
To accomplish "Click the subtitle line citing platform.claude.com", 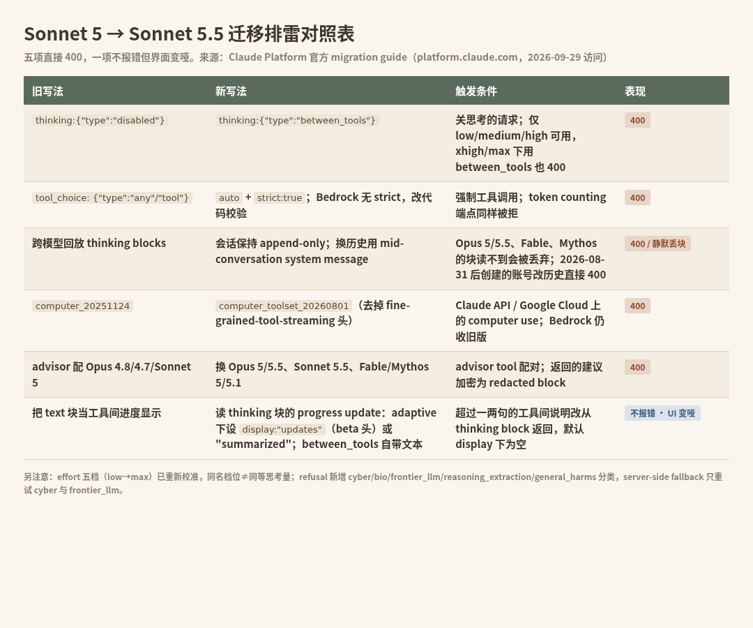I will tap(317, 57).
